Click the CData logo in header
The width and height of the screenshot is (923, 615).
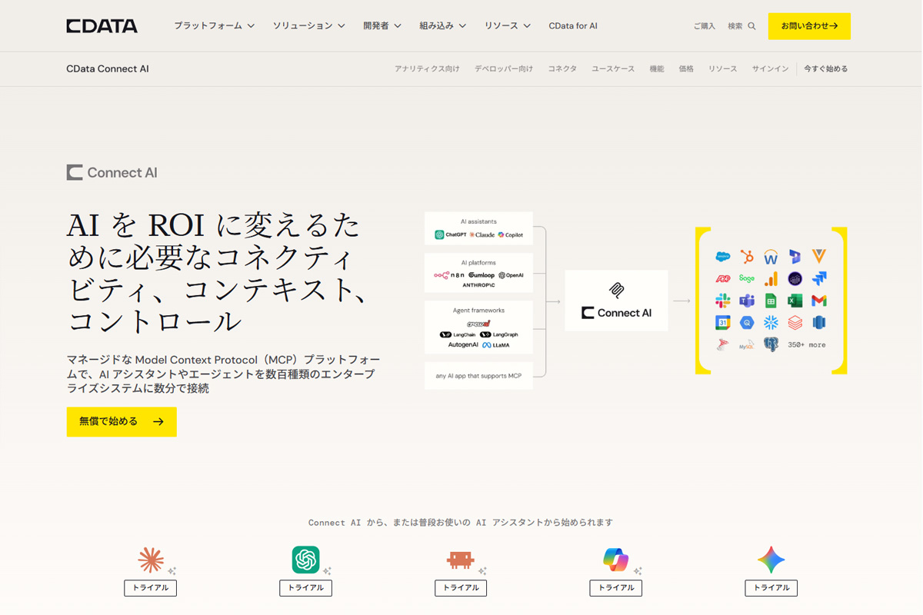[x=102, y=26]
